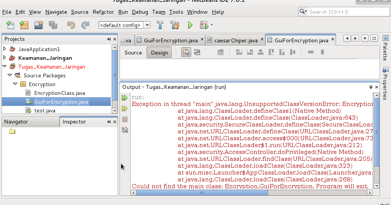Click the Open Project toolbar icon
Screen dimensions: 391x205
[39, 25]
